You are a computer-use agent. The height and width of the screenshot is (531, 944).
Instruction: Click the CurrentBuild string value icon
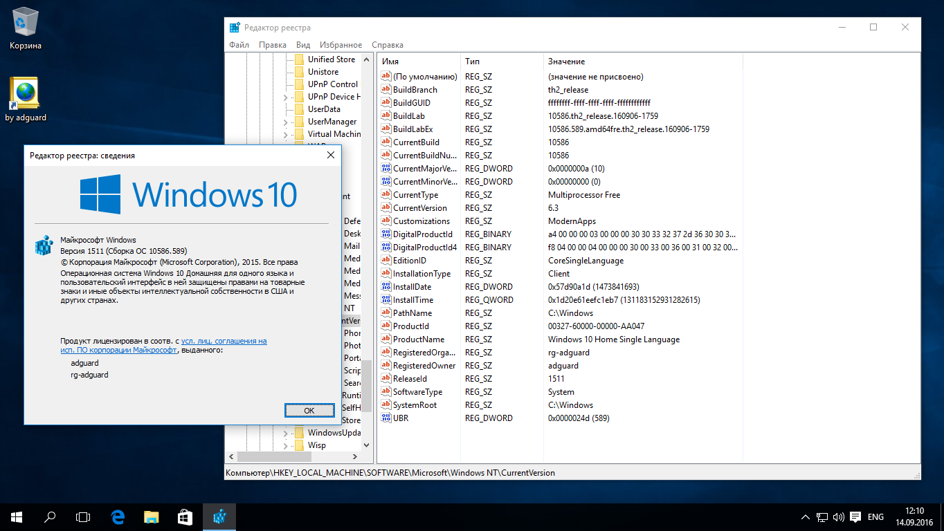click(x=386, y=142)
